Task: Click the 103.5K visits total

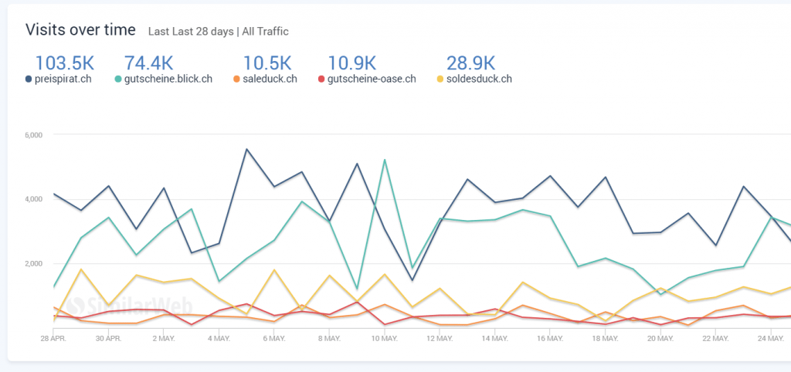Action: pyautogui.click(x=63, y=63)
